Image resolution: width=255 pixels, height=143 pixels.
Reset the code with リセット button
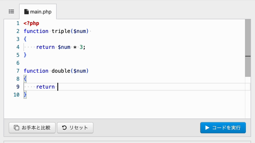[75, 128]
